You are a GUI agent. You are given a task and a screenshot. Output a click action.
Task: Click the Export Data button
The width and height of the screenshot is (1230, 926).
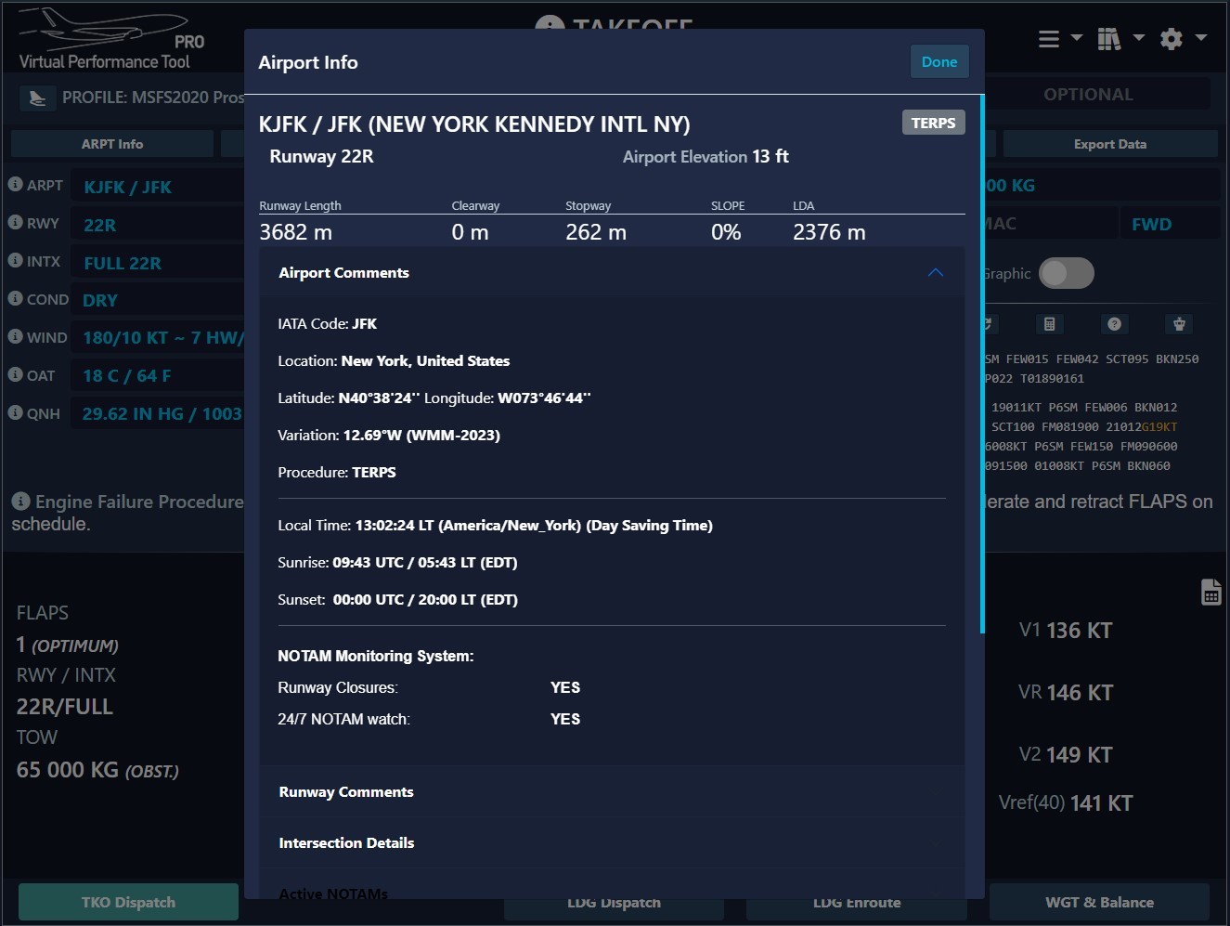pyautogui.click(x=1109, y=144)
